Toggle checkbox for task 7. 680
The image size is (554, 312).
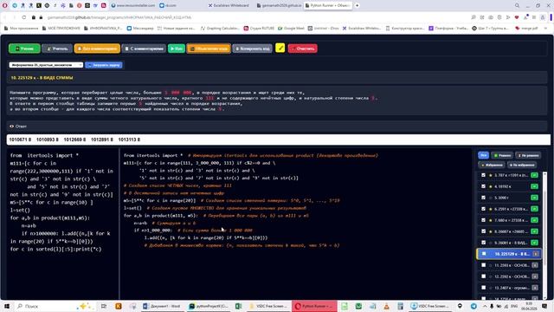(484, 220)
